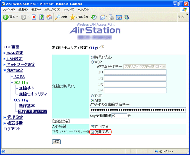
Task: Print the page with the printer icon
Action: pyautogui.click(x=111, y=17)
